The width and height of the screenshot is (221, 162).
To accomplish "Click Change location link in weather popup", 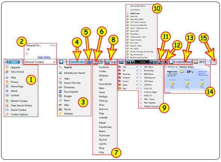I will pyautogui.click(x=203, y=71).
